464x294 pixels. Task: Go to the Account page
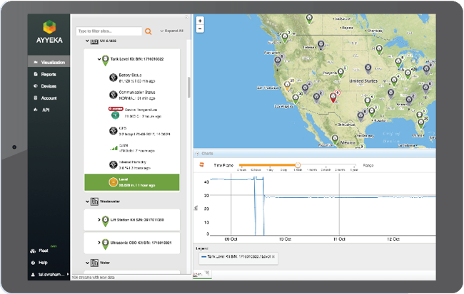tap(49, 98)
